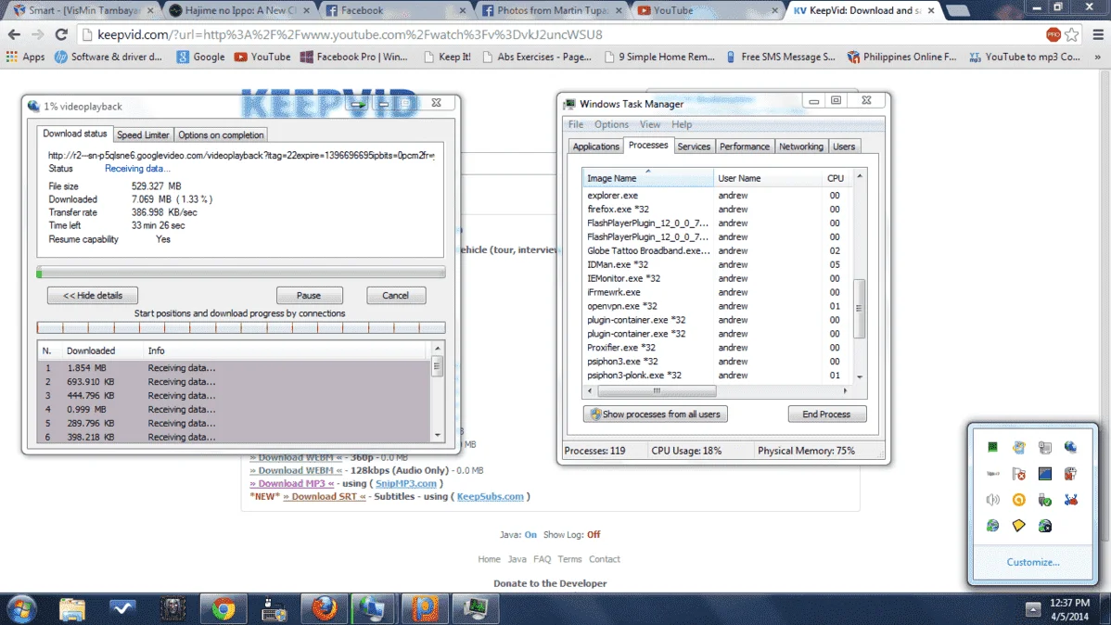
Task: Open Task Manager View menu
Action: click(x=650, y=124)
